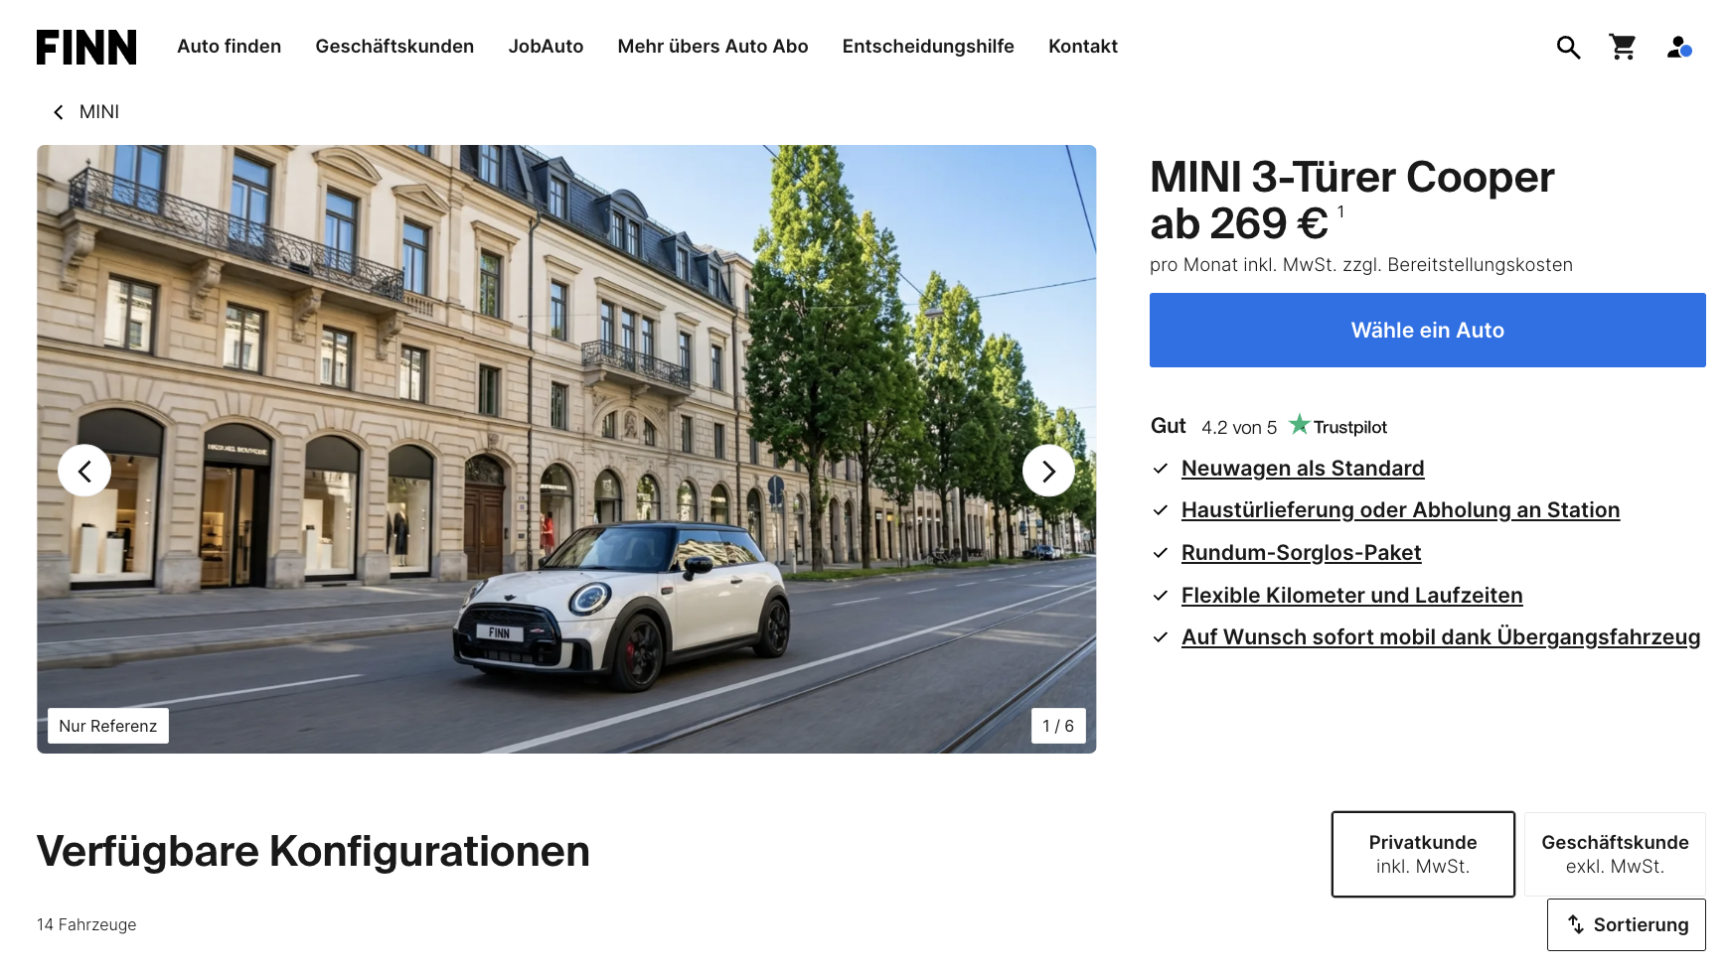Go back via MINI breadcrumb chevron
This screenshot has height=971, width=1727.
tap(59, 112)
